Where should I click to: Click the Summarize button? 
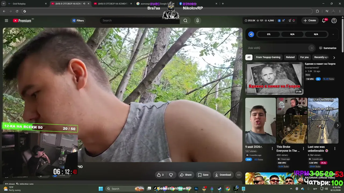328,48
